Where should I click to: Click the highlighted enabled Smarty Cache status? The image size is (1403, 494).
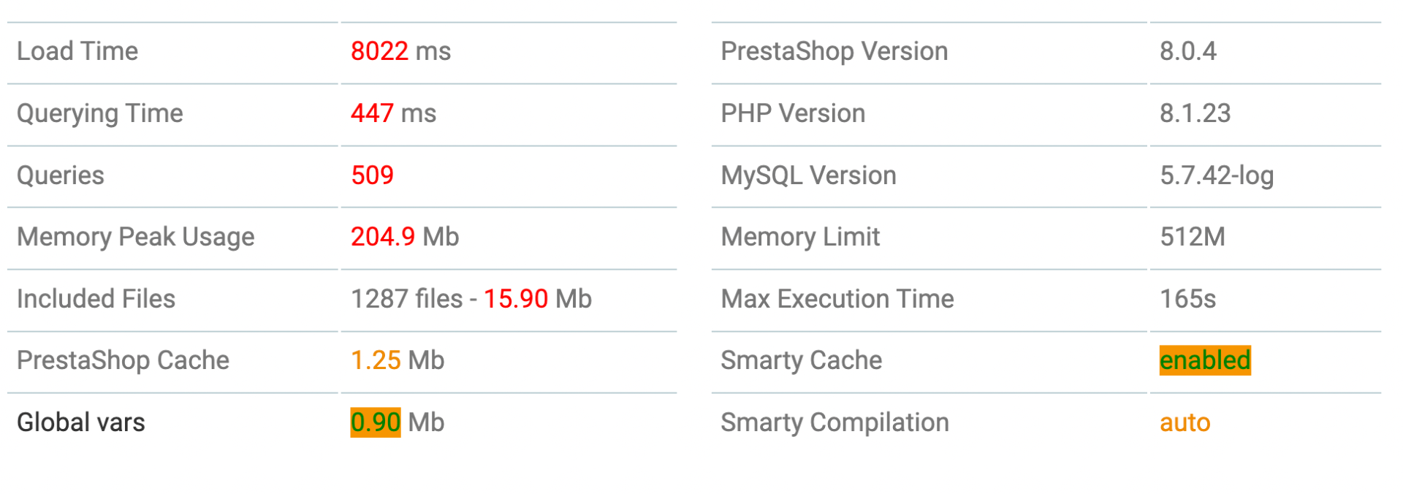coord(1205,360)
